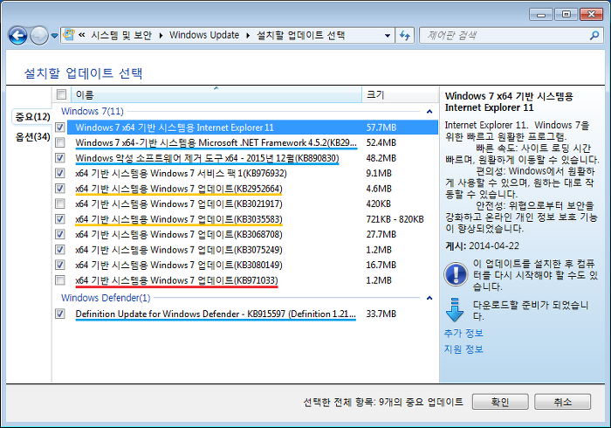Expand arrow after Windows Update breadcrumb
This screenshot has height=428, width=611.
[248, 36]
